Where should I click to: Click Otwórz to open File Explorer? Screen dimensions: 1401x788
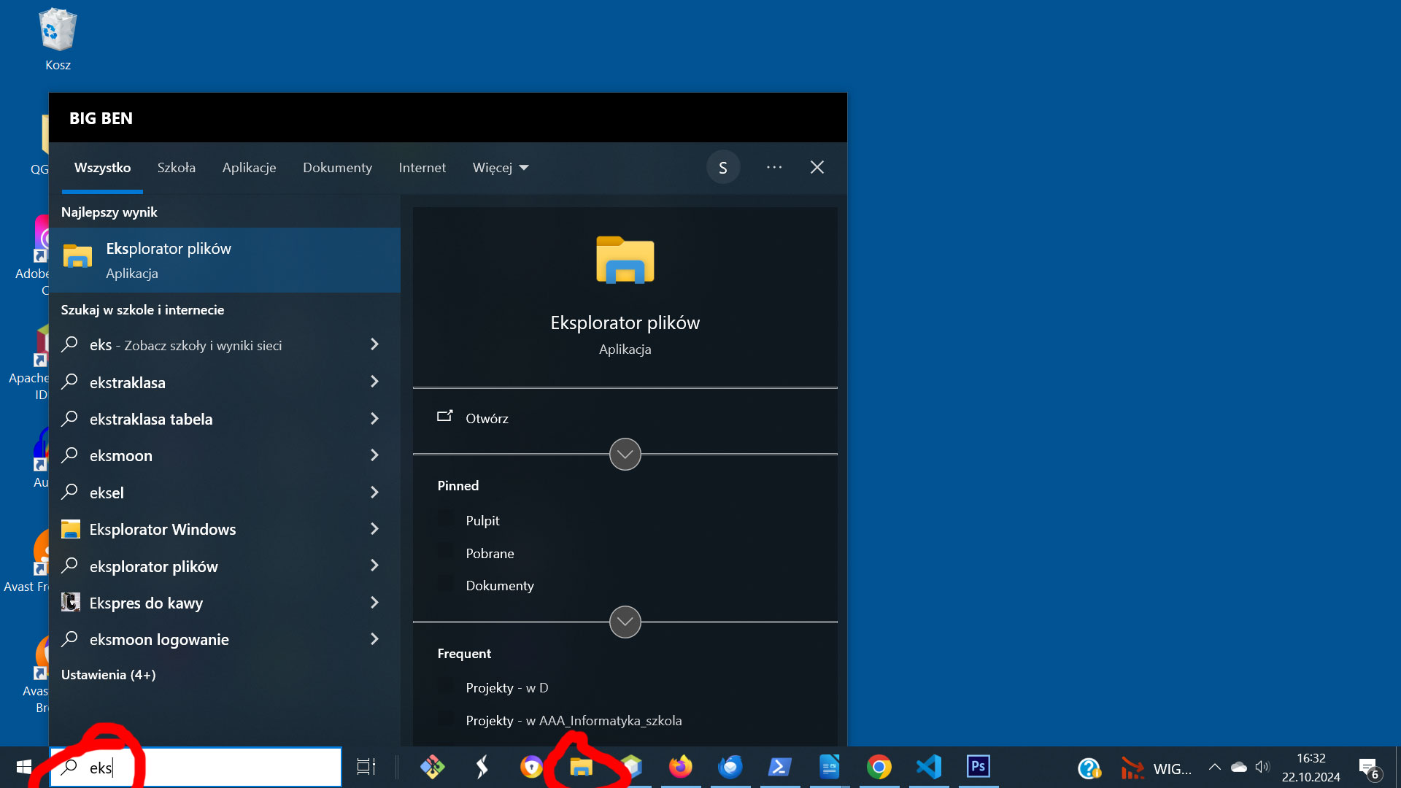tap(487, 418)
